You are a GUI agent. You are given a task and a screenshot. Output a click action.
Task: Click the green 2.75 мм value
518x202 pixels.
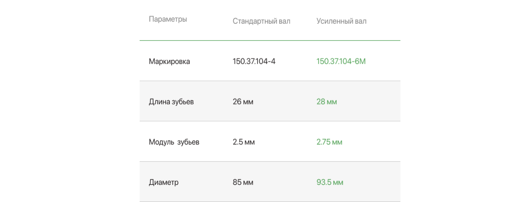329,143
